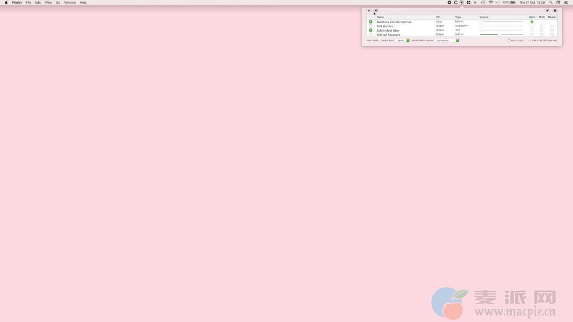Viewport: 573px width, 322px height.
Task: Open Spotlight search in the menu bar
Action: (550, 3)
